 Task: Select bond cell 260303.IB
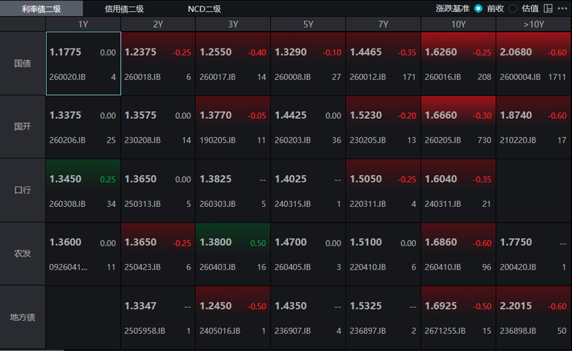coord(233,190)
